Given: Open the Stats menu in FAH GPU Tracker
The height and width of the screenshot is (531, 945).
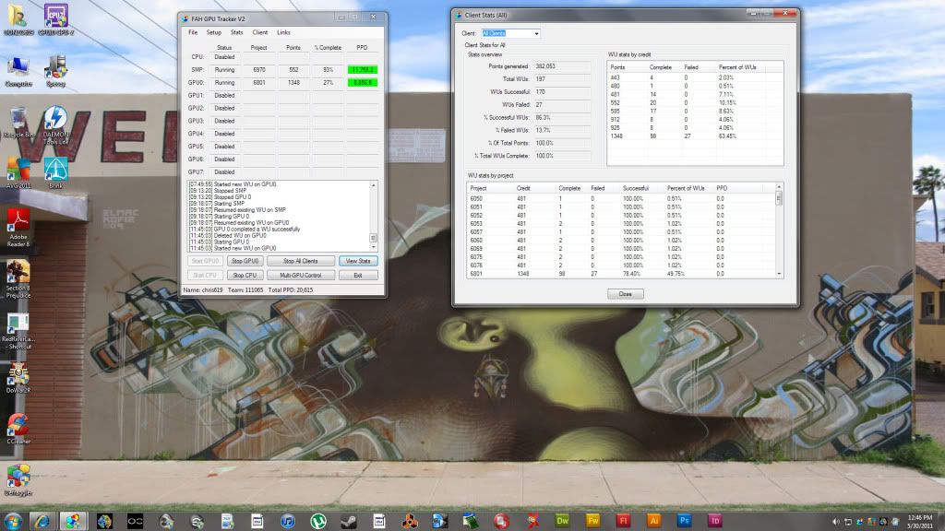Looking at the screenshot, I should pyautogui.click(x=237, y=32).
